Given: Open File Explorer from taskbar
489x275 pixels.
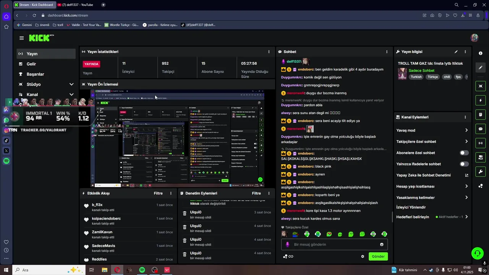Looking at the screenshot, I should tap(104, 270).
